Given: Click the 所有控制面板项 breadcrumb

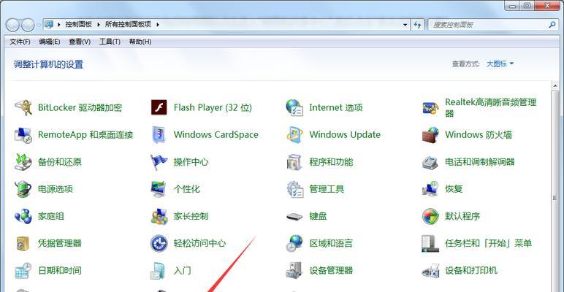Looking at the screenshot, I should point(128,25).
